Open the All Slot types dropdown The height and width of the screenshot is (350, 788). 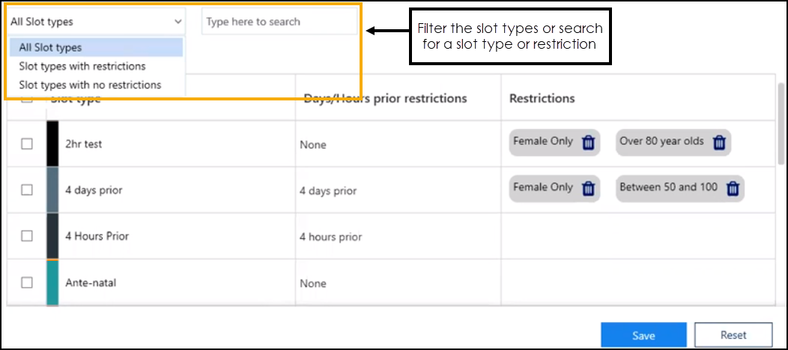96,22
